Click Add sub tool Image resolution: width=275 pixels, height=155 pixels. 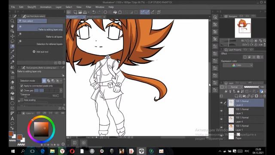coord(40,52)
